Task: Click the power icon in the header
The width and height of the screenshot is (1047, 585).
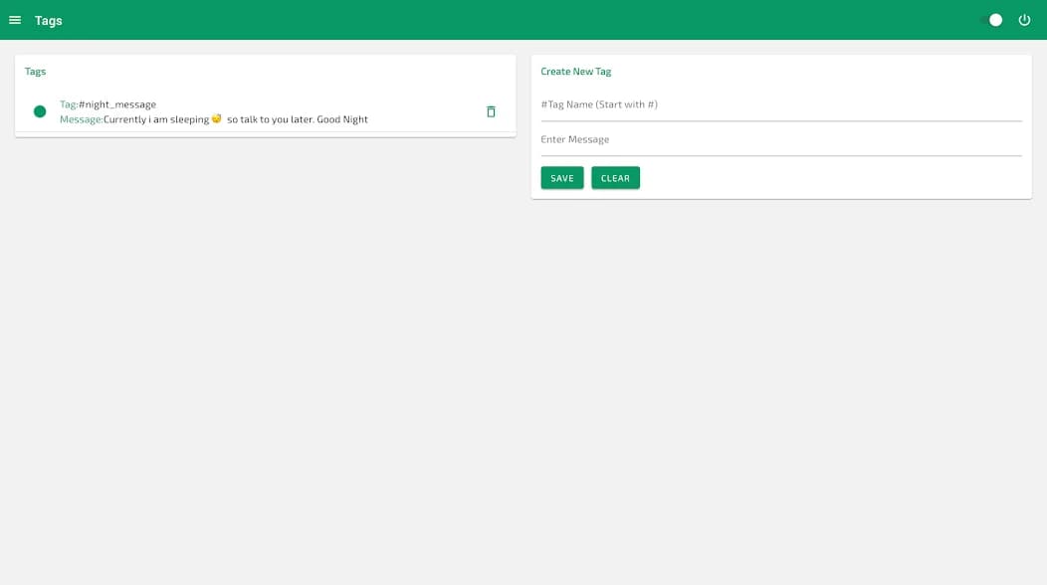Action: point(1024,19)
